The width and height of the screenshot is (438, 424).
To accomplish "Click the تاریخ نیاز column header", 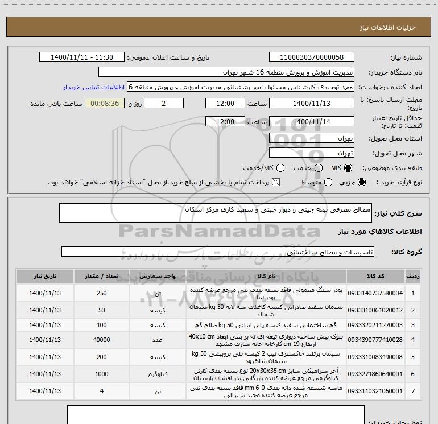I will point(45,276).
